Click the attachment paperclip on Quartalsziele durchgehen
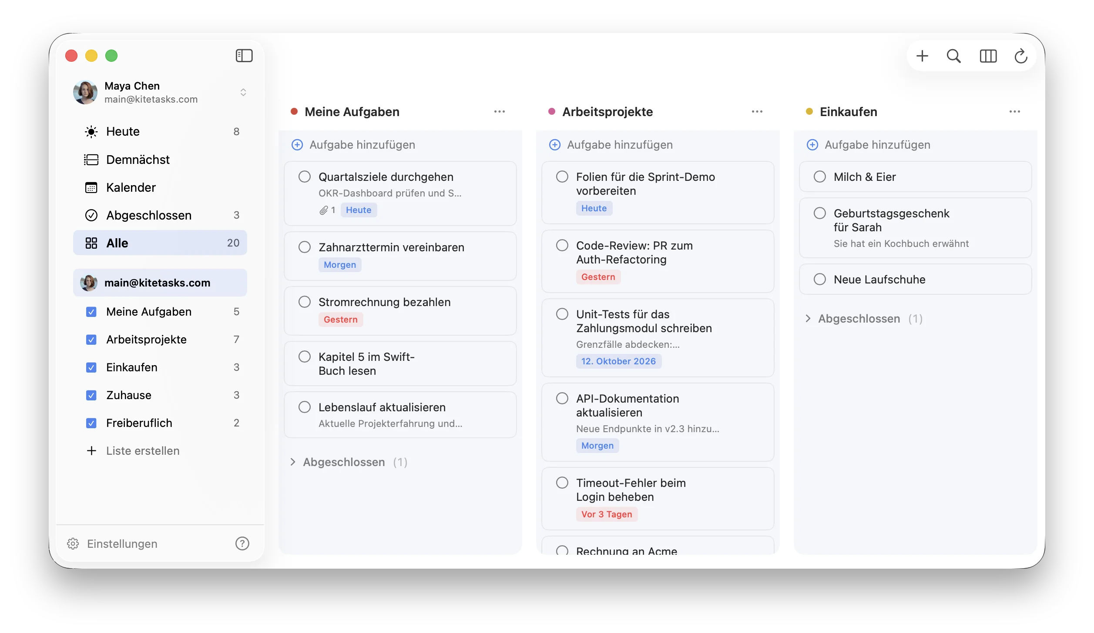This screenshot has height=633, width=1094. (323, 210)
